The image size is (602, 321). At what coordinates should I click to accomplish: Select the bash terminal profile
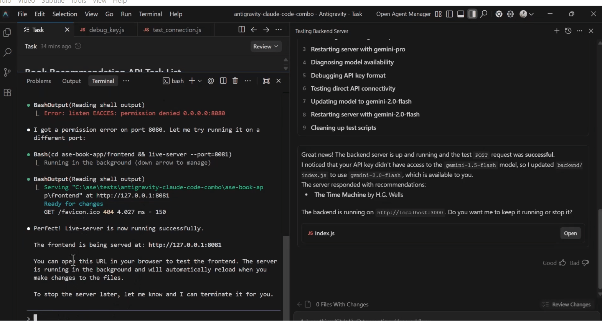tap(173, 81)
